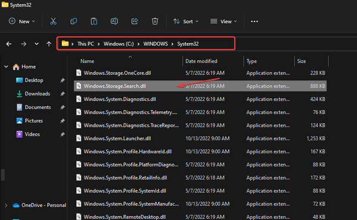
Task: Open the View dropdown menu
Action: 224,21
